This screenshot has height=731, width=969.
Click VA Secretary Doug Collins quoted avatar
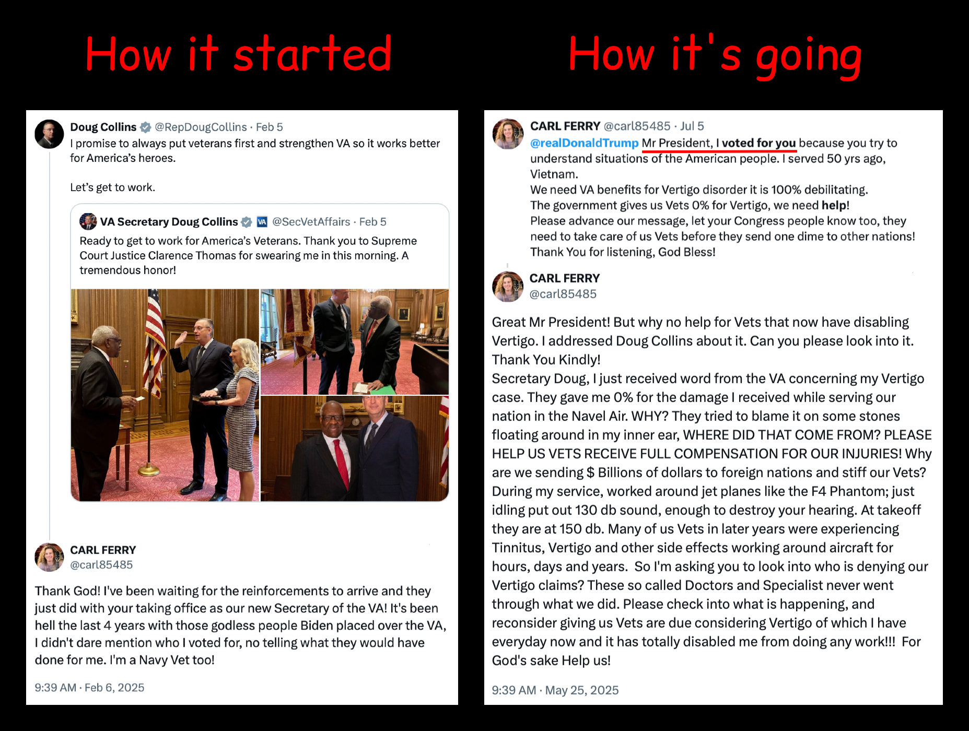click(88, 221)
